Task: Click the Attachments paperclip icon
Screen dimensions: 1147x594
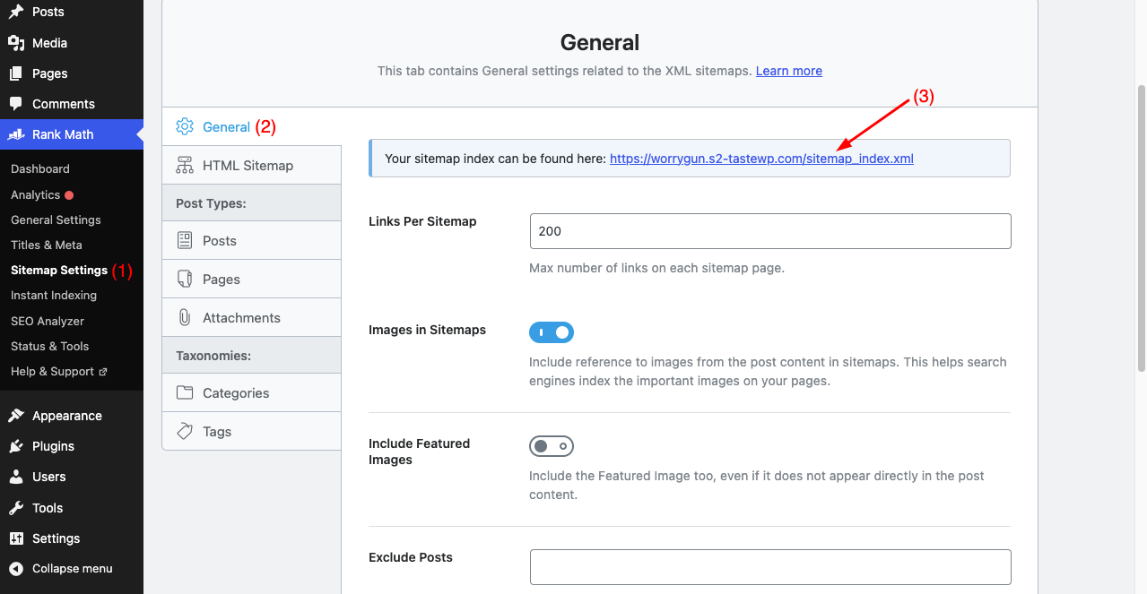Action: [x=185, y=317]
